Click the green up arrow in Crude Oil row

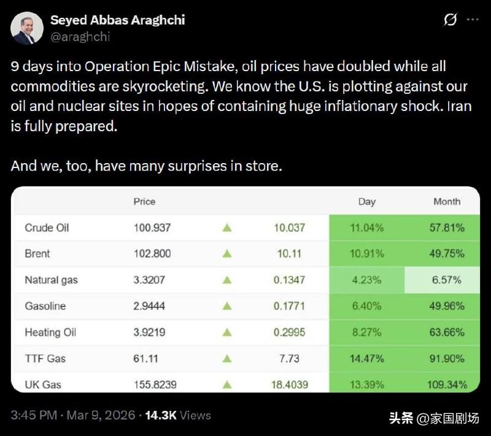(x=226, y=228)
